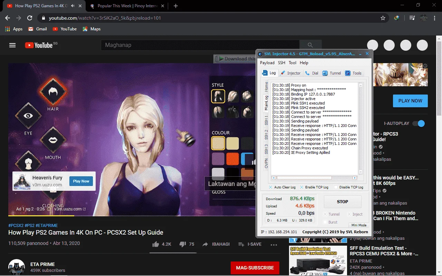Bookmark this page with star icon
This screenshot has width=442, height=276.
tap(383, 18)
